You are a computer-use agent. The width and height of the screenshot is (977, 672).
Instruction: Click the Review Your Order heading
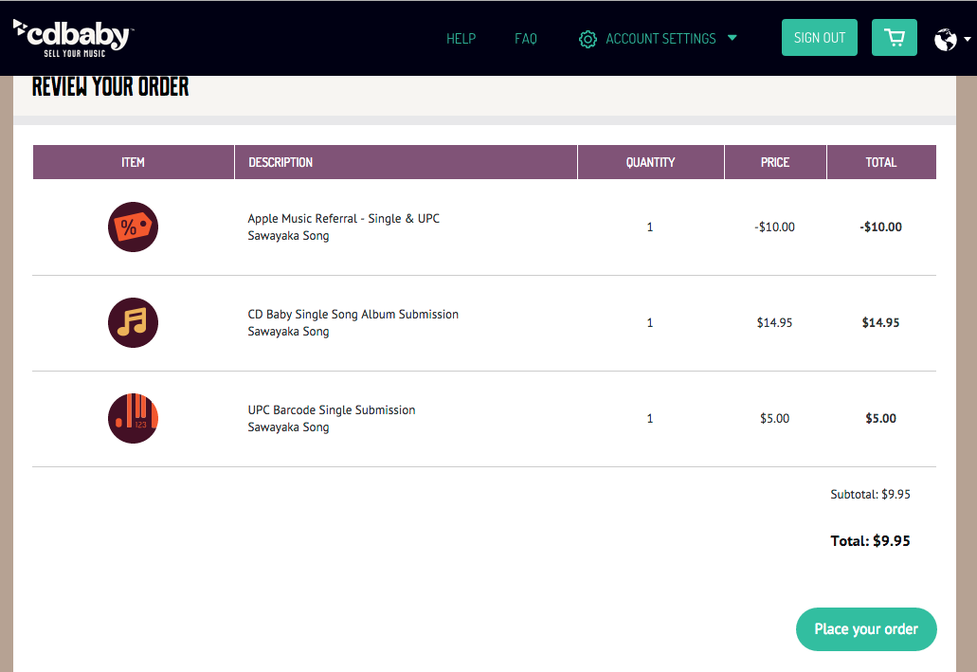tap(110, 86)
